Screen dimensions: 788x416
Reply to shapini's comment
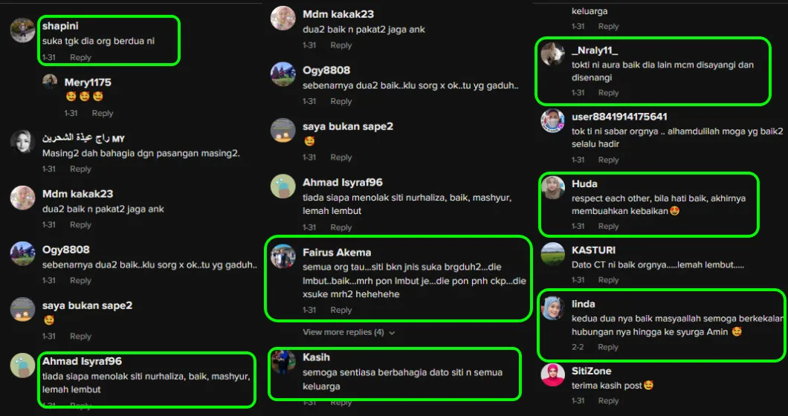click(80, 57)
